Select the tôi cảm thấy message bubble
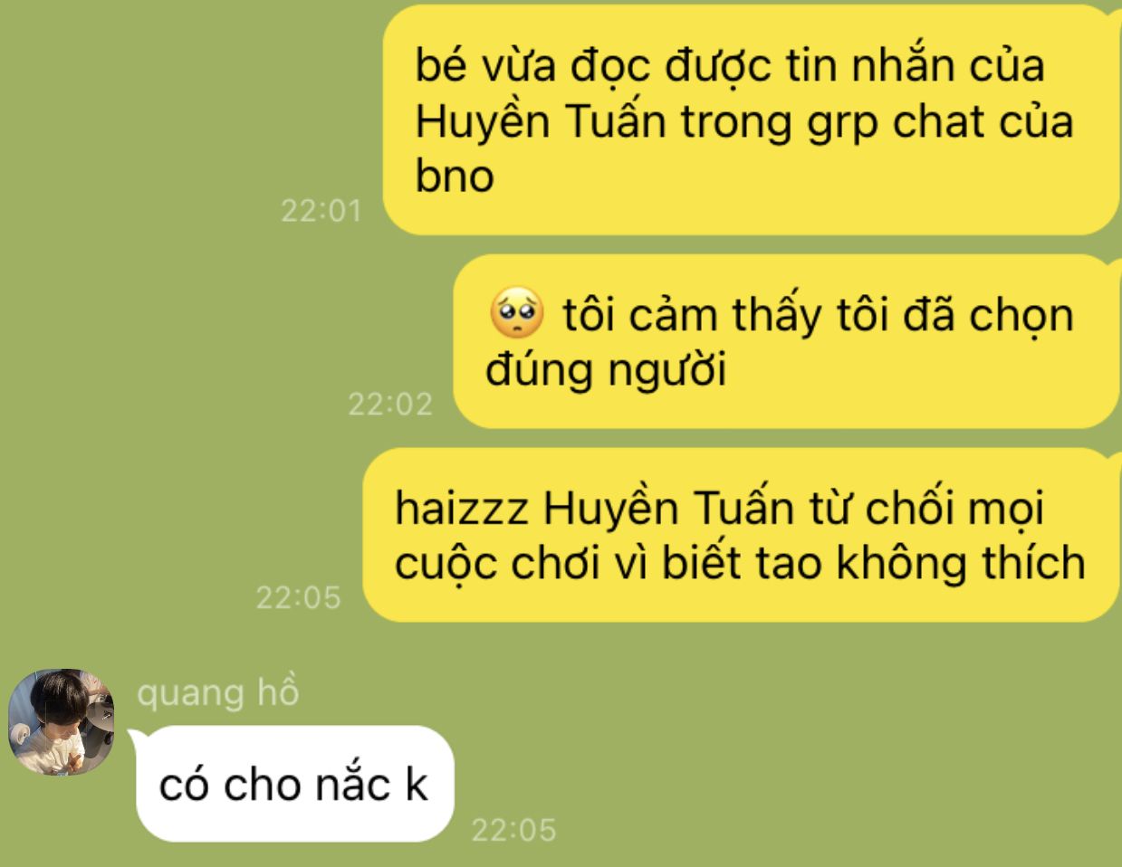The width and height of the screenshot is (1122, 867). tap(786, 341)
